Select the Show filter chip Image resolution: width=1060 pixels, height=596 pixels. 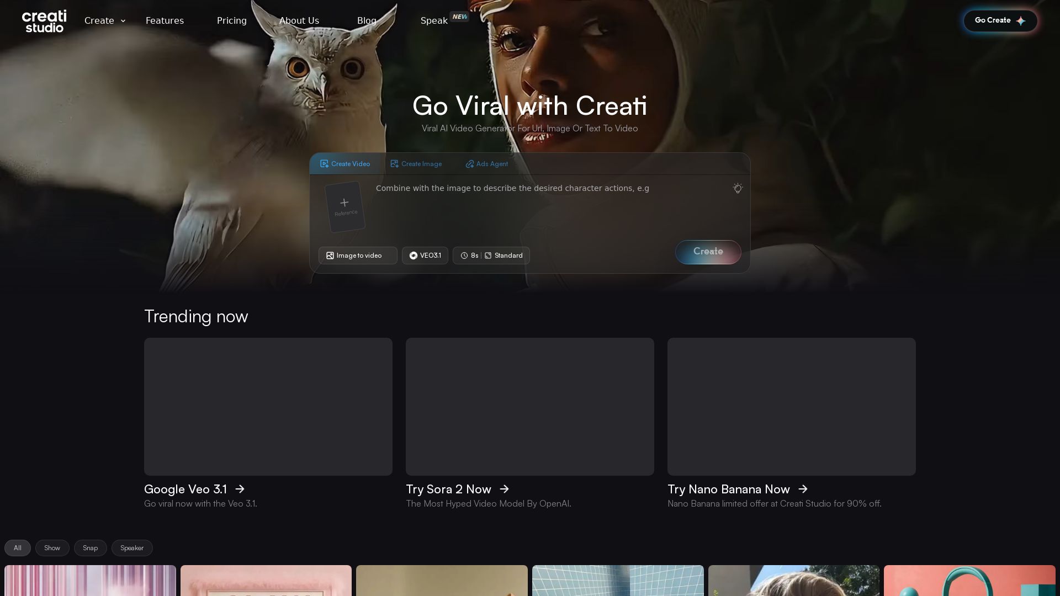coord(52,548)
